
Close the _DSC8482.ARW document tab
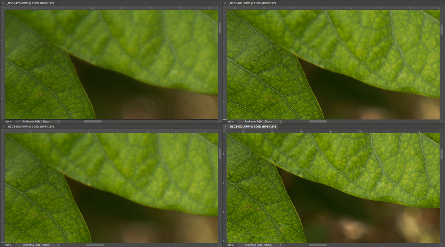pyautogui.click(x=225, y=127)
